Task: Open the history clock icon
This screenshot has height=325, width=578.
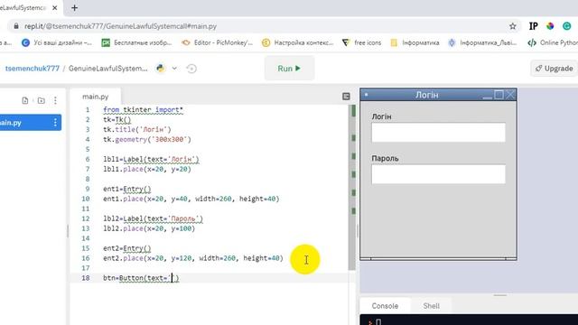Action: pos(191,69)
